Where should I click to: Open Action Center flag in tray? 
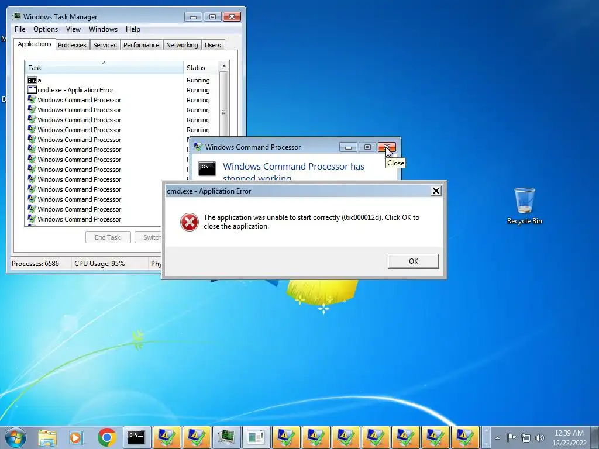(x=511, y=438)
